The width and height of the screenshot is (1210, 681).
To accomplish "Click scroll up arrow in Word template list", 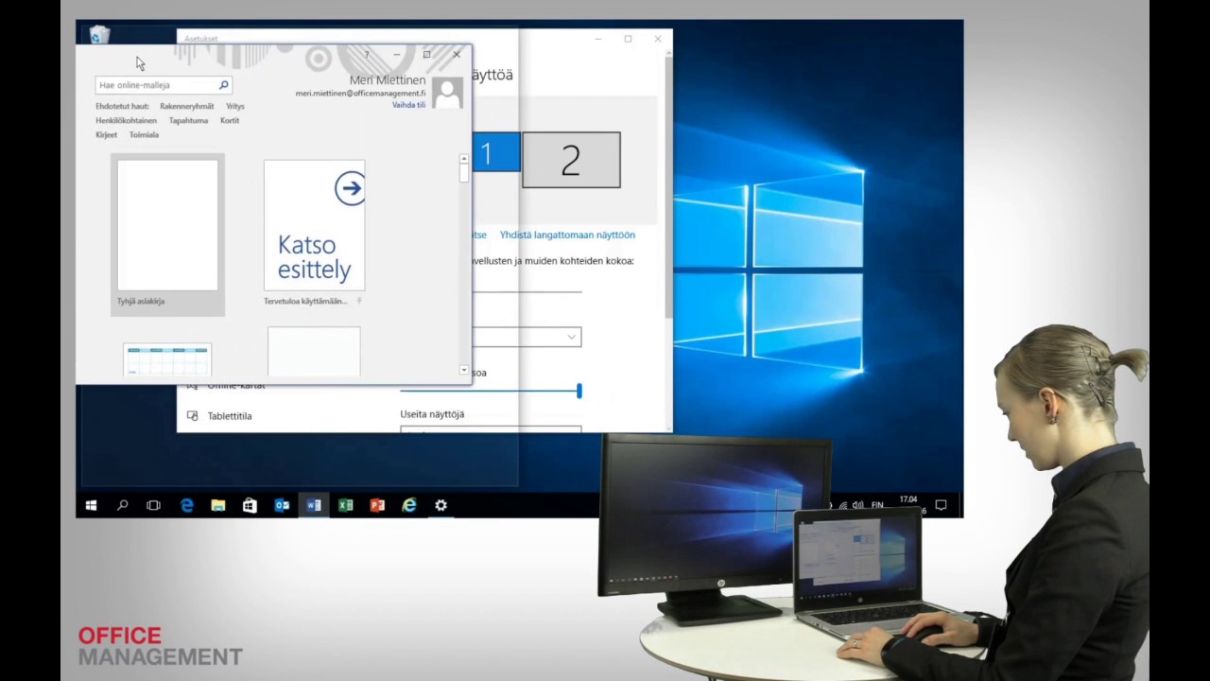I will (464, 160).
